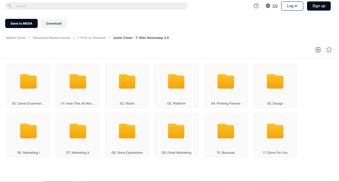339x182 pixels.
Task: Click the Sign up button
Action: 319,6
